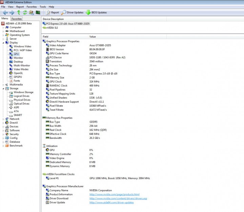244x212 pixels.
Task: Click the Refresh toolbar icon
Action: [x=25, y=13]
